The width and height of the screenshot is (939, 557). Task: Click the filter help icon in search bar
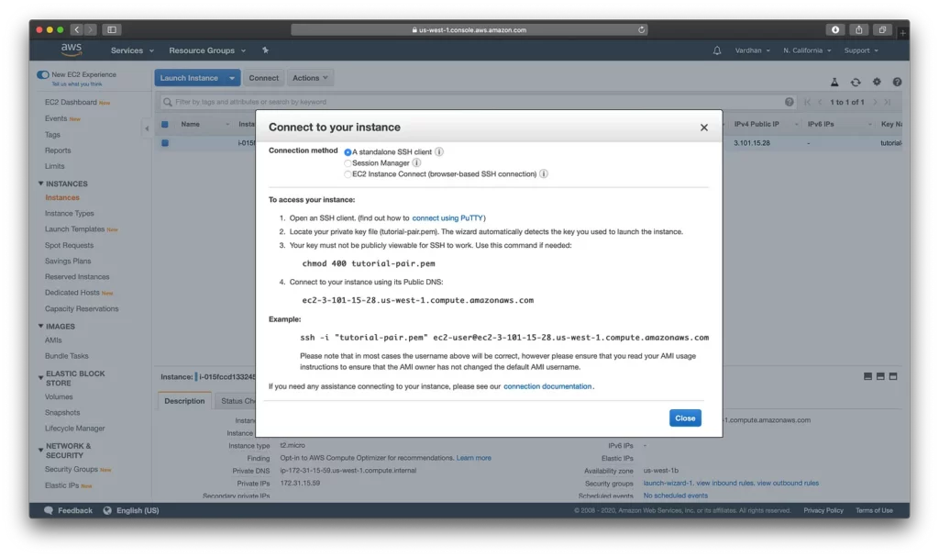click(x=790, y=102)
